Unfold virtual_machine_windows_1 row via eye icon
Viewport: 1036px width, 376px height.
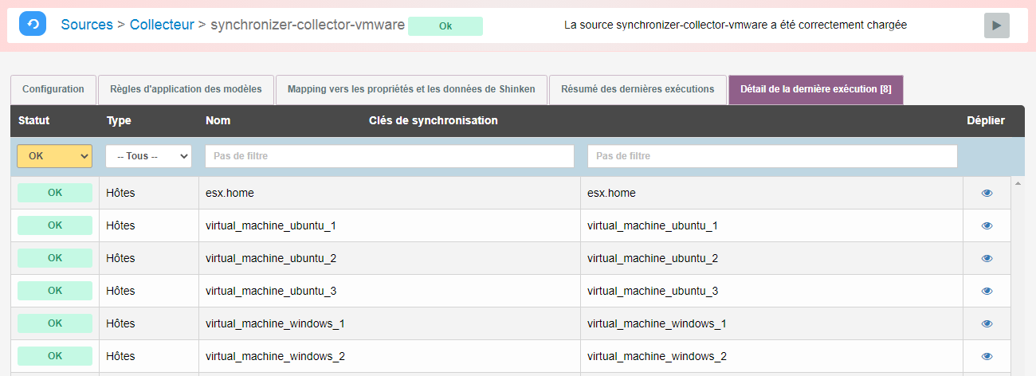(987, 323)
